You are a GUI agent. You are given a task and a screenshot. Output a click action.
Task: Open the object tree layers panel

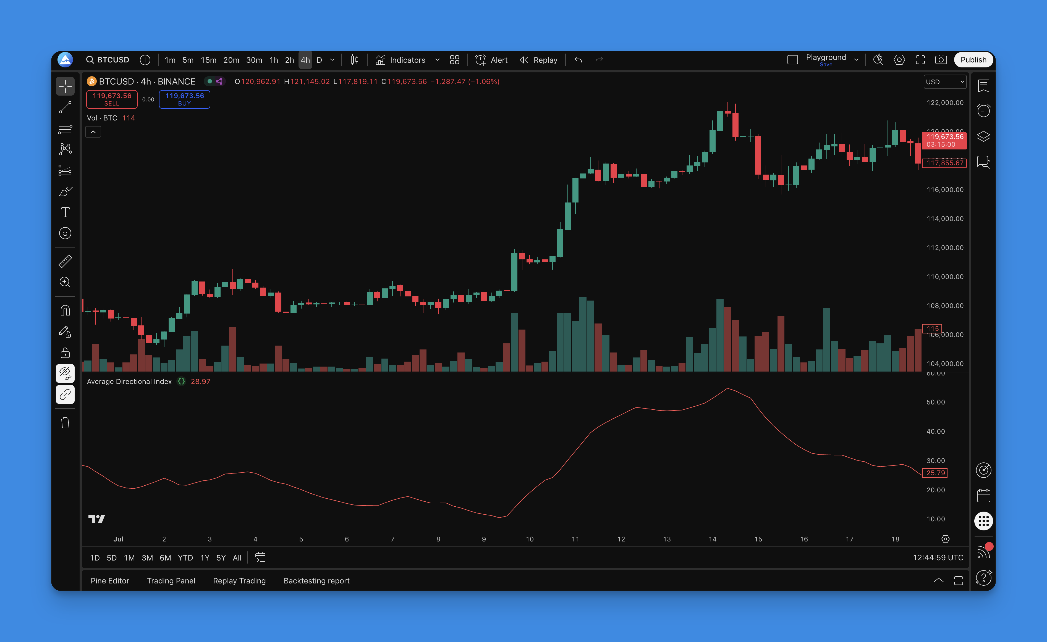point(983,136)
